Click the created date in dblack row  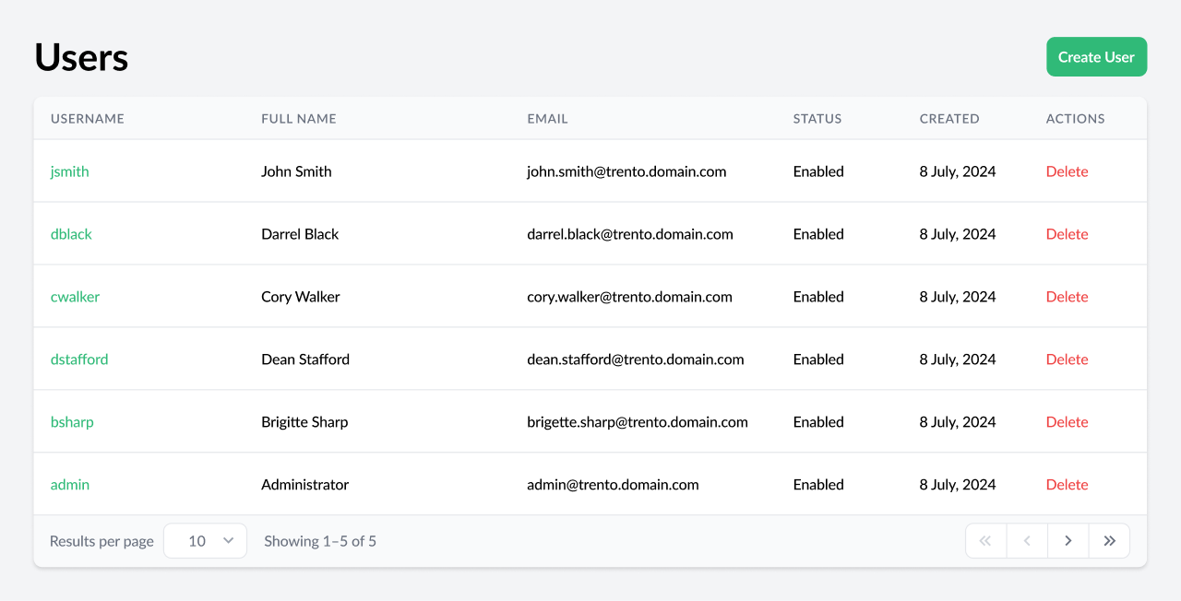[x=958, y=234]
